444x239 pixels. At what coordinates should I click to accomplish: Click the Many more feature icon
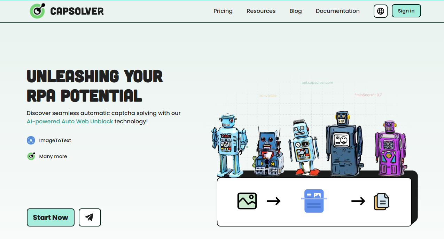pyautogui.click(x=31, y=156)
